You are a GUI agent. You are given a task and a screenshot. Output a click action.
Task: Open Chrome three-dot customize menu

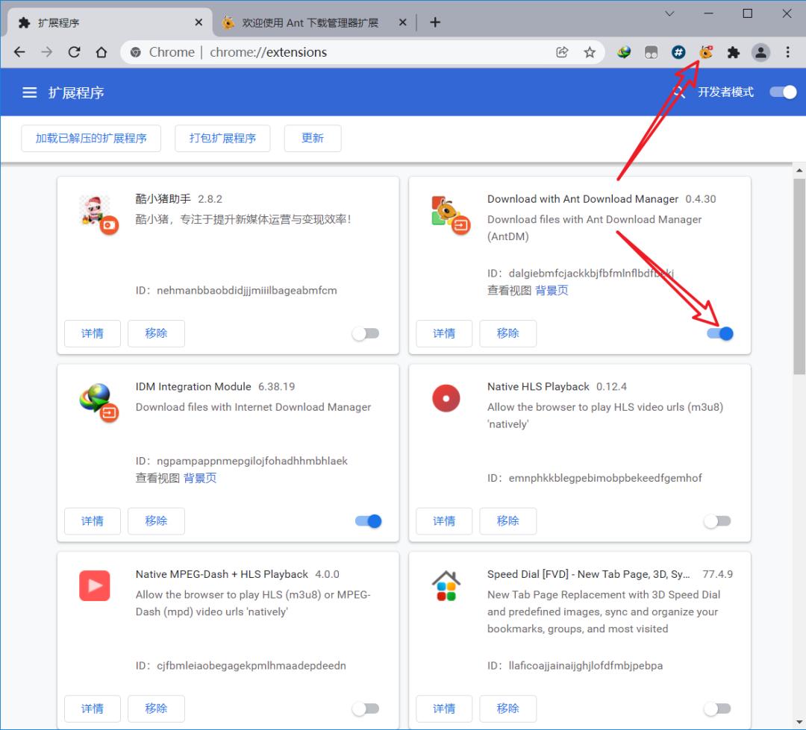(788, 52)
